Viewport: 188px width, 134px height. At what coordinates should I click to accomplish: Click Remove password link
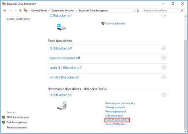click(116, 112)
